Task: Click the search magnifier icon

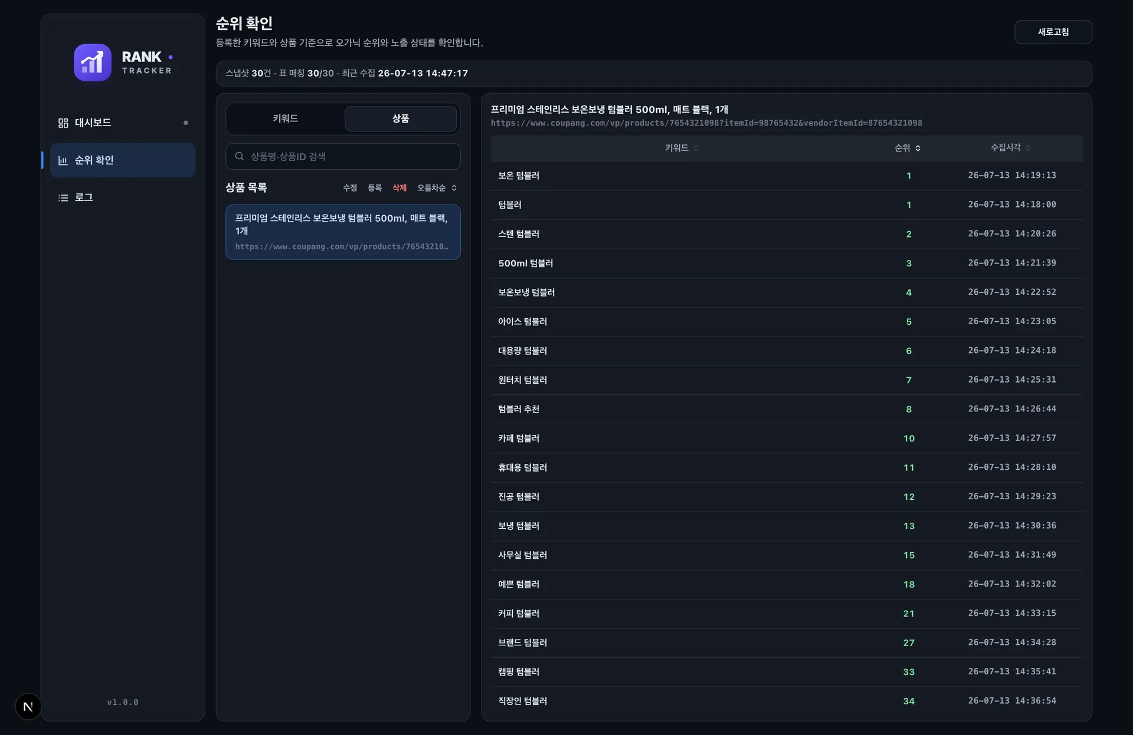Action: (x=240, y=156)
